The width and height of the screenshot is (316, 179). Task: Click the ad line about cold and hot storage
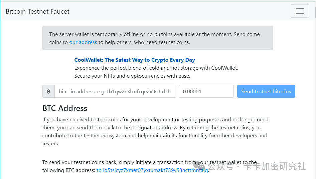click(156, 68)
